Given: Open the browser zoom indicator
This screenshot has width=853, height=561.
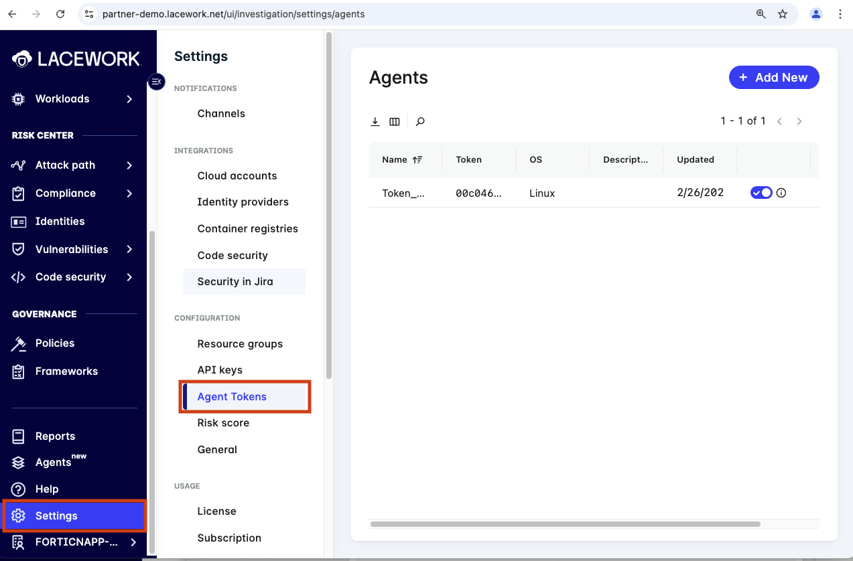Looking at the screenshot, I should (x=761, y=14).
